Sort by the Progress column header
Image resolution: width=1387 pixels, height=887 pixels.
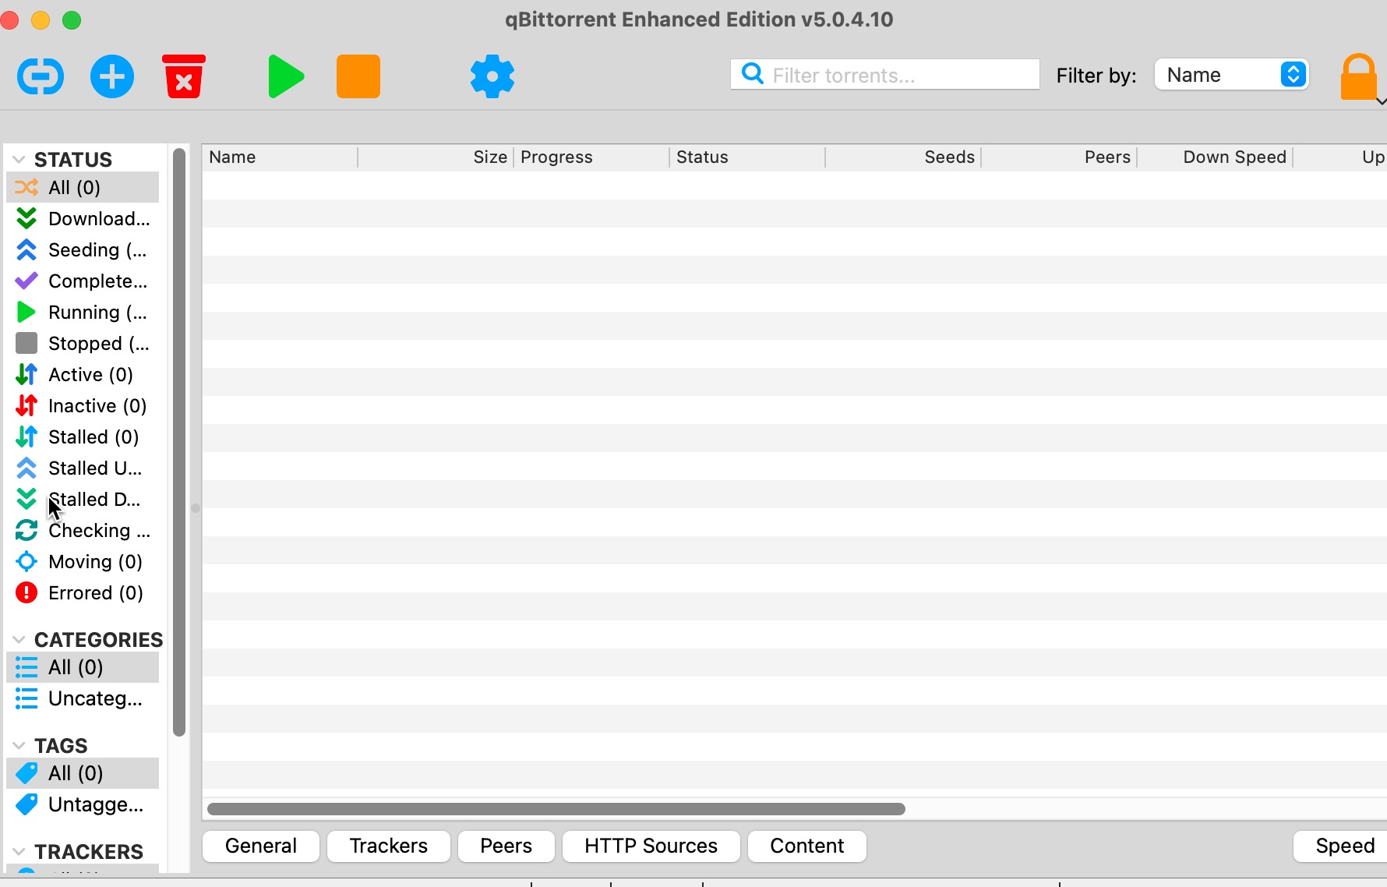(x=591, y=157)
